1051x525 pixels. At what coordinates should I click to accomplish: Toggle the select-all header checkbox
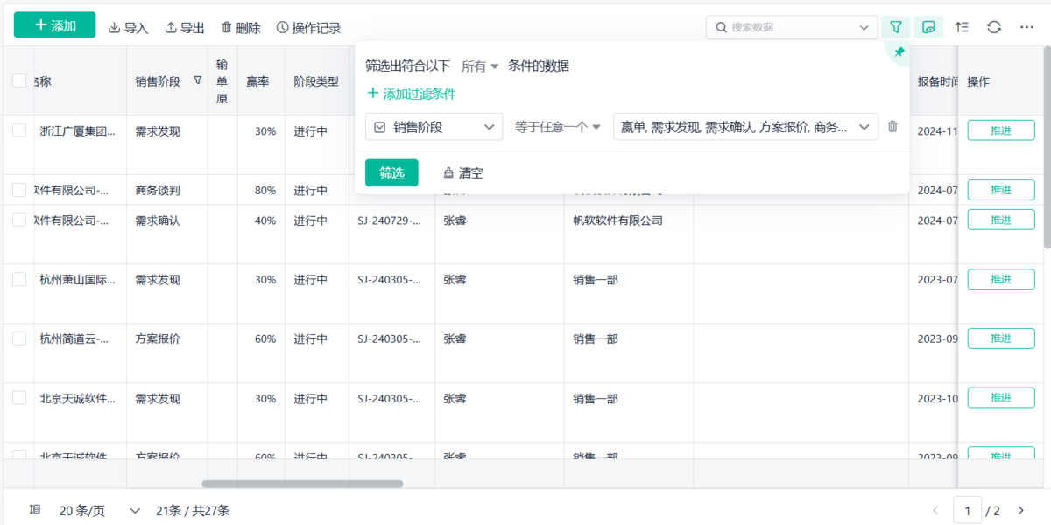point(19,80)
